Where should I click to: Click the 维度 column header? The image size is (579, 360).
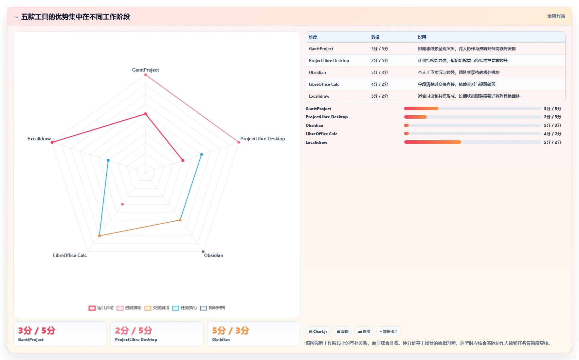[x=313, y=37]
